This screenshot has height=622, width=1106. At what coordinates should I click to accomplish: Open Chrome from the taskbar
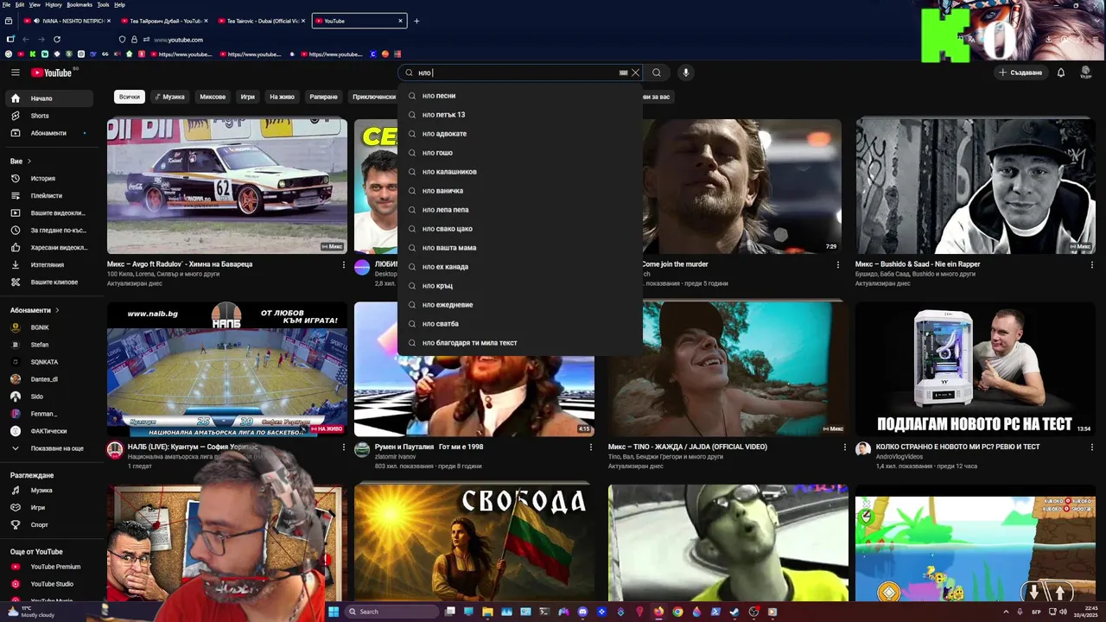677,612
